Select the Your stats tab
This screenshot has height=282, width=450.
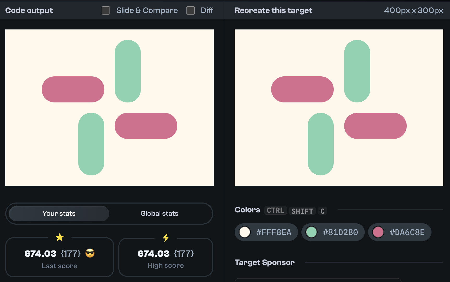pyautogui.click(x=59, y=213)
